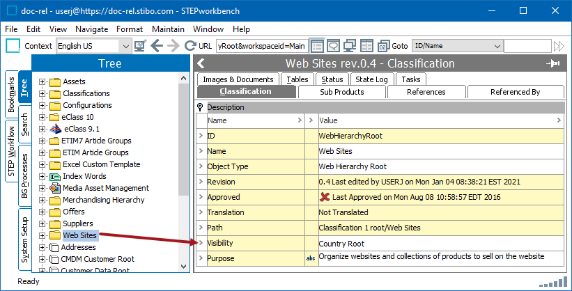Click the pin icon in Web Sites header

554,63
